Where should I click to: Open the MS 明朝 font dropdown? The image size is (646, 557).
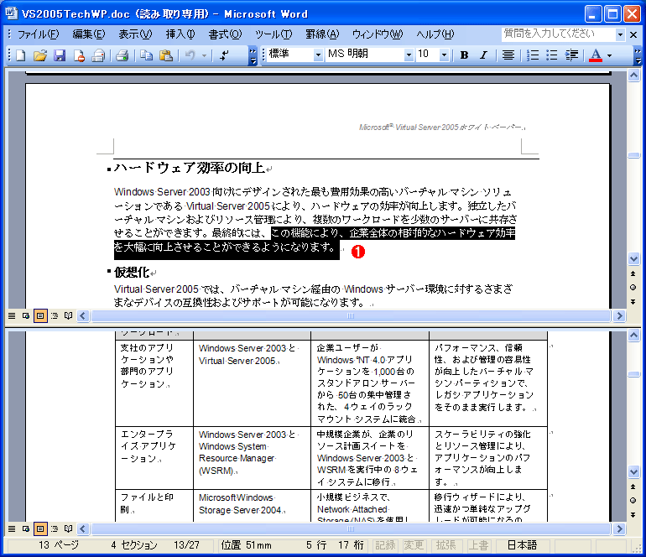pyautogui.click(x=409, y=55)
